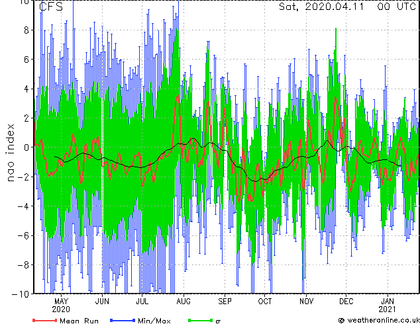The height and width of the screenshot is (324, 420).
Task: Click the 'nao index' y-axis label
Action: click(10, 153)
